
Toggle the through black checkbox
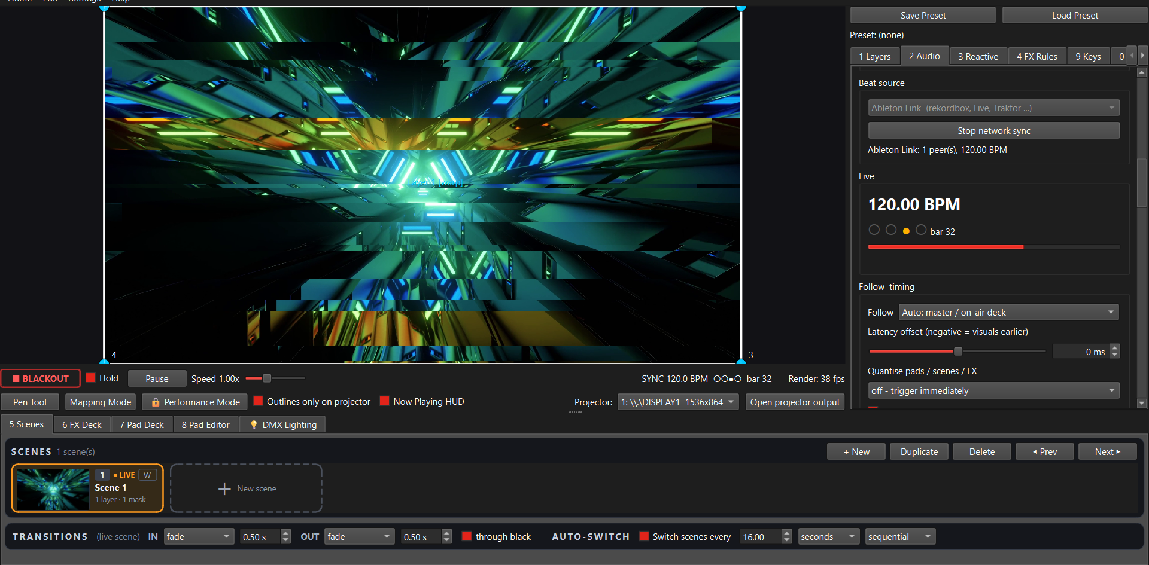pyautogui.click(x=467, y=536)
